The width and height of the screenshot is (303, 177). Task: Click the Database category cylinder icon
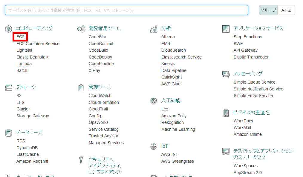(8, 133)
